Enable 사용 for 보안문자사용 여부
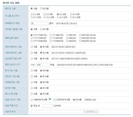The image size is (133, 117). pyautogui.click(x=32, y=59)
